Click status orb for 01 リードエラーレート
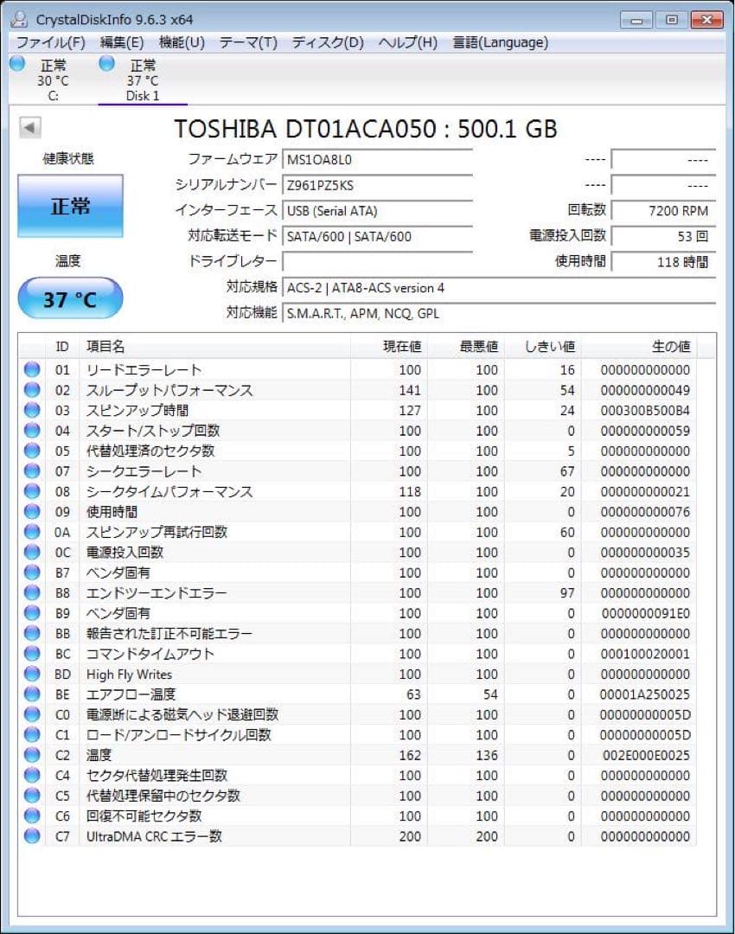This screenshot has width=735, height=934. (32, 369)
